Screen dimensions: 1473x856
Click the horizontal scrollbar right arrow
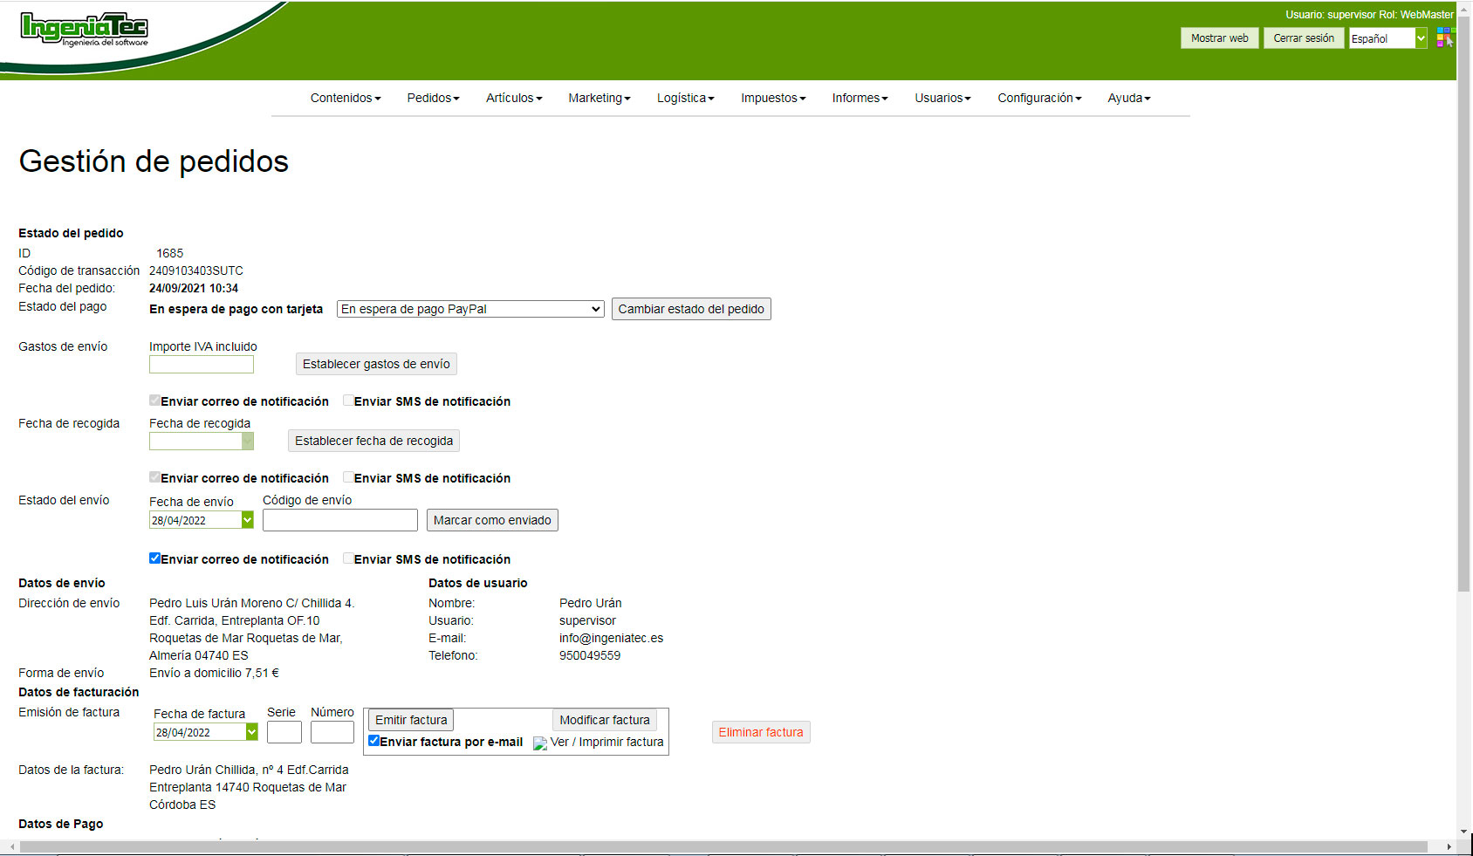point(1449,847)
